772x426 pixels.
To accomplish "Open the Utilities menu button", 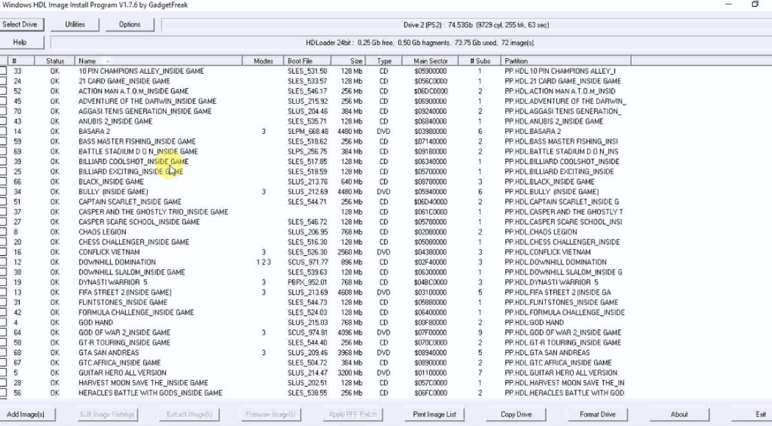I will pos(75,24).
